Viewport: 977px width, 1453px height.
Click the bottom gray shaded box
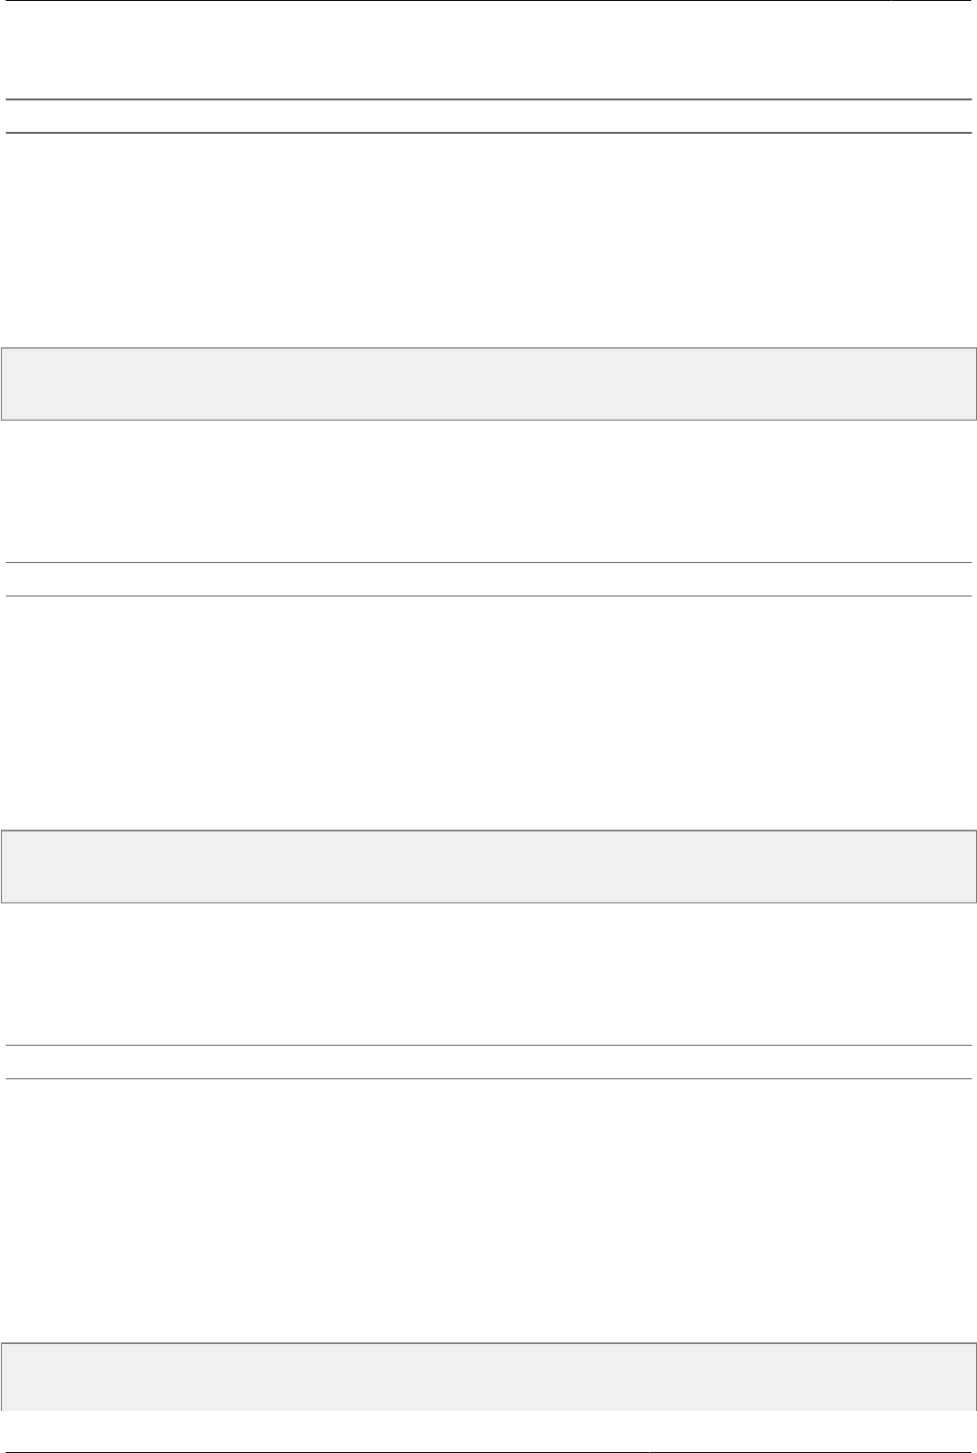pyautogui.click(x=488, y=1377)
